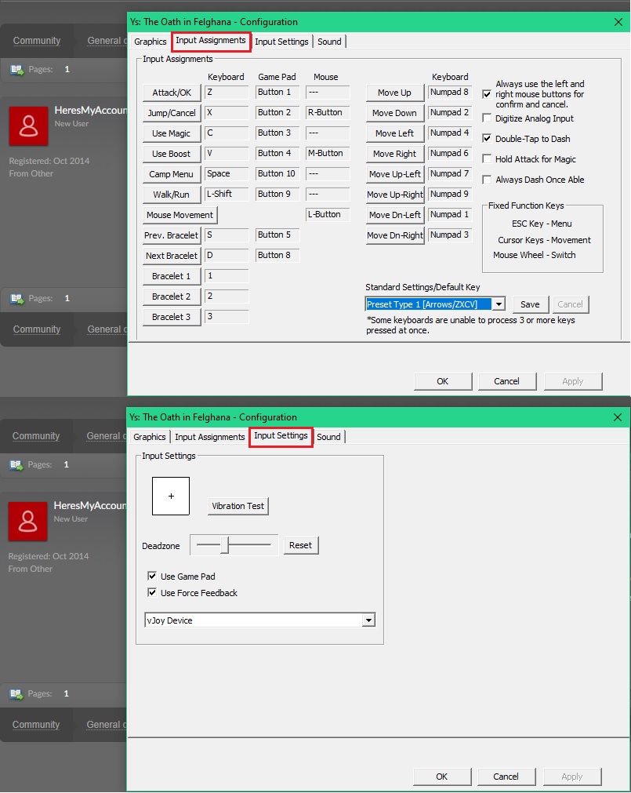This screenshot has width=631, height=793.
Task: Click the Move Dn-Right button
Action: pyautogui.click(x=395, y=235)
